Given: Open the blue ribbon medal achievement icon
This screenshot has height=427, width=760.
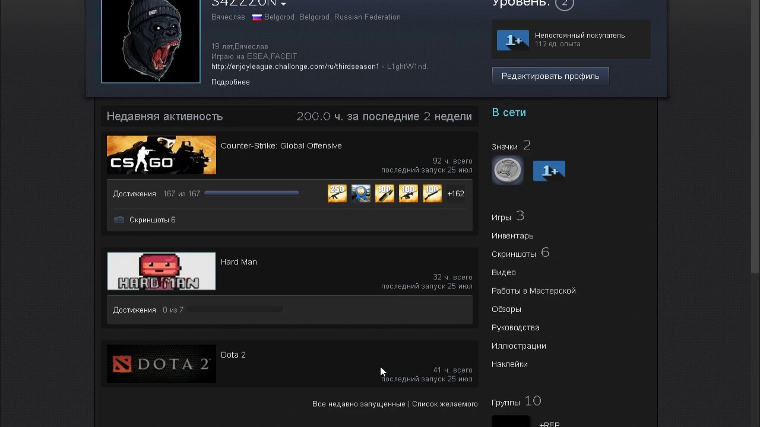Looking at the screenshot, I should tap(361, 193).
